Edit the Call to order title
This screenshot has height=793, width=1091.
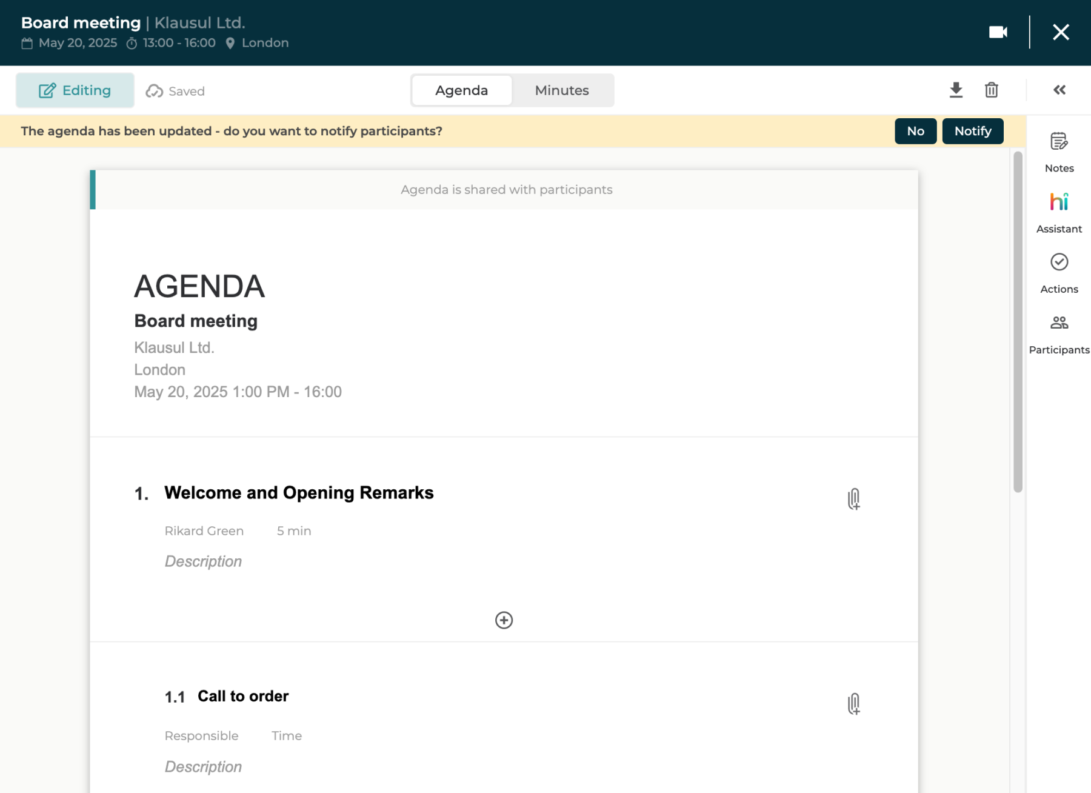[243, 696]
